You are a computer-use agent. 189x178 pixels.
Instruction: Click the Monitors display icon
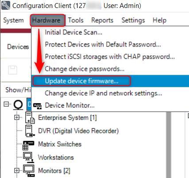[29, 171]
